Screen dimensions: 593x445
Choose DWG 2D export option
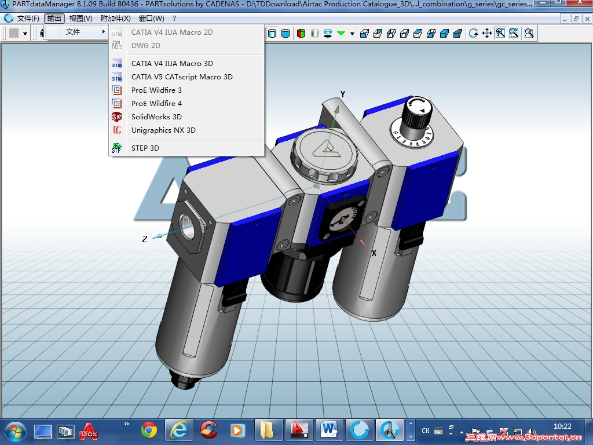pos(187,45)
